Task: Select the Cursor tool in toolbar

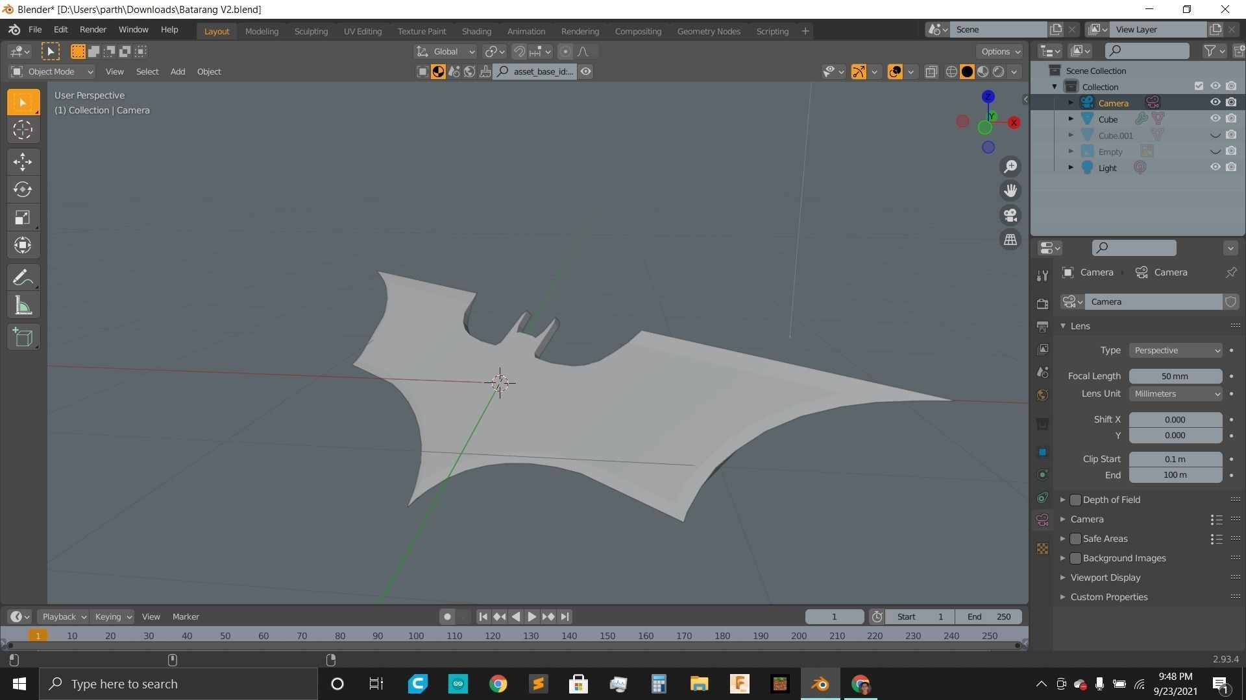Action: click(23, 130)
